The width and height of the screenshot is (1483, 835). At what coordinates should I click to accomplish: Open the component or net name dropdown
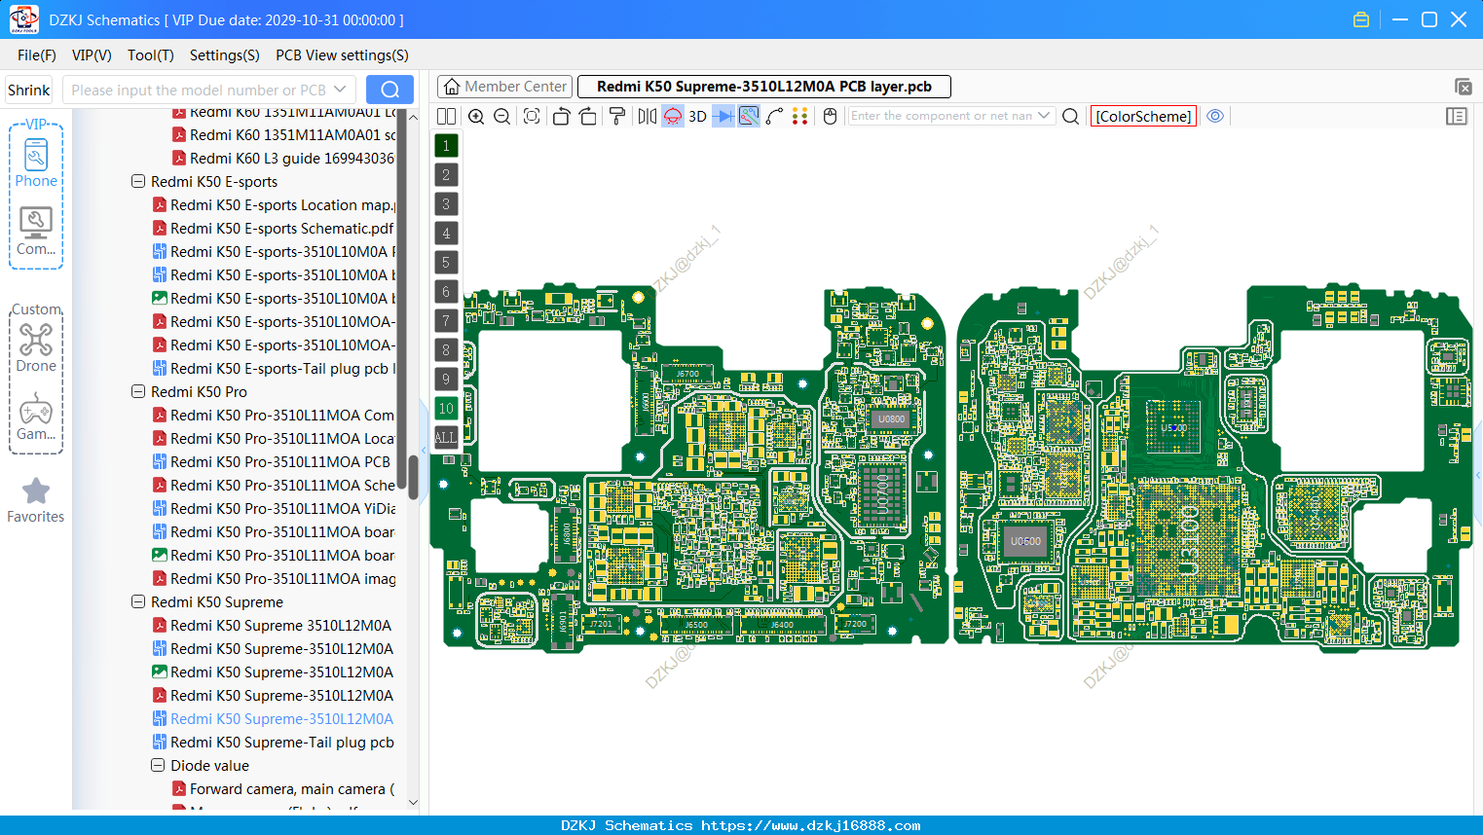click(x=1045, y=116)
